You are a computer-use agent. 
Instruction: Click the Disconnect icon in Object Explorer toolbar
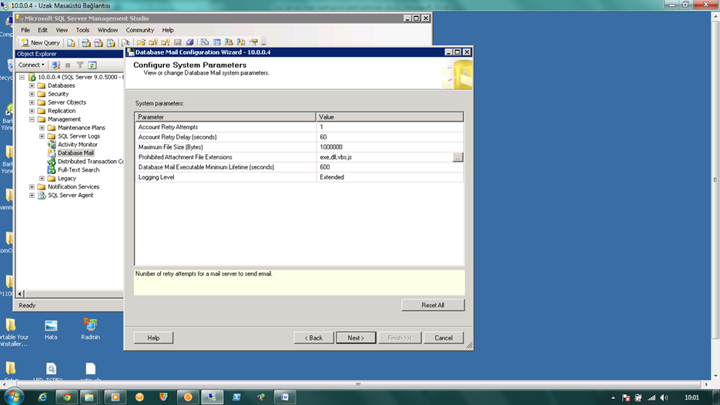[x=56, y=65]
